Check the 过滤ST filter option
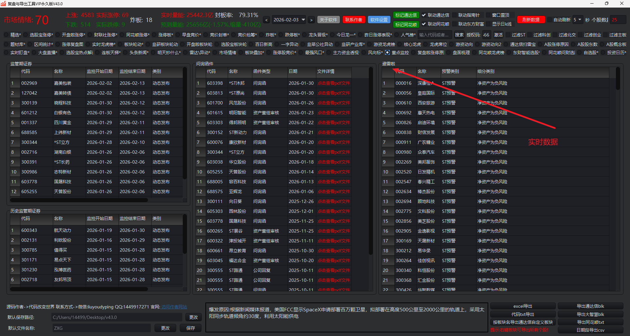 tap(508, 35)
